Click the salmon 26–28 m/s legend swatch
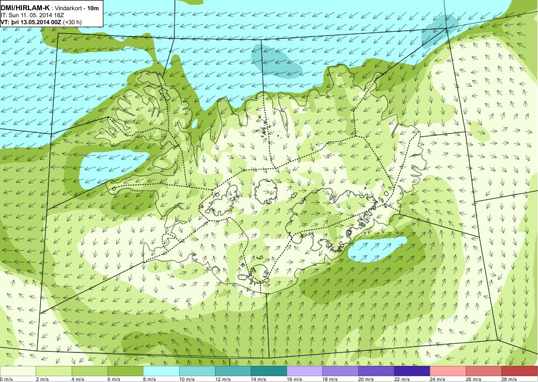Viewport: 538px width, 382px height. pyautogui.click(x=484, y=371)
